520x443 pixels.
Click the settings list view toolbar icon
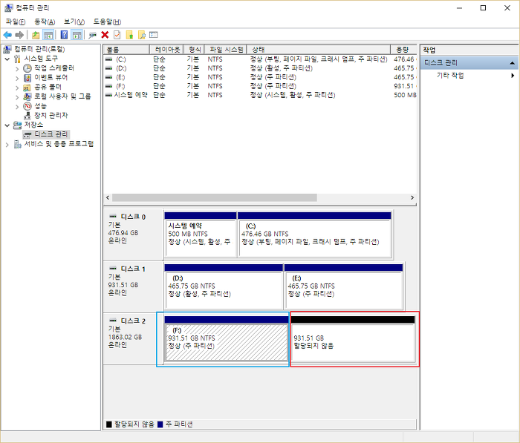pos(154,35)
